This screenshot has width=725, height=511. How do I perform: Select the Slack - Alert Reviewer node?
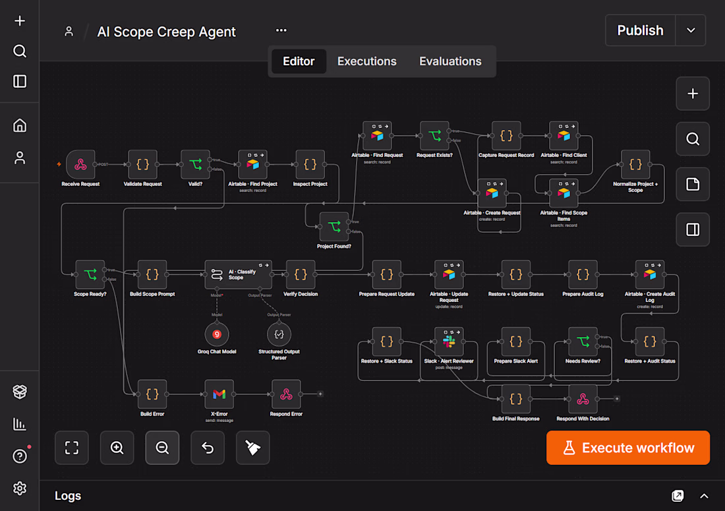pos(448,342)
